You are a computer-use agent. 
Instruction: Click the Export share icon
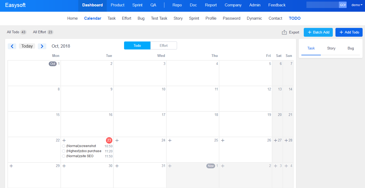click(x=284, y=32)
